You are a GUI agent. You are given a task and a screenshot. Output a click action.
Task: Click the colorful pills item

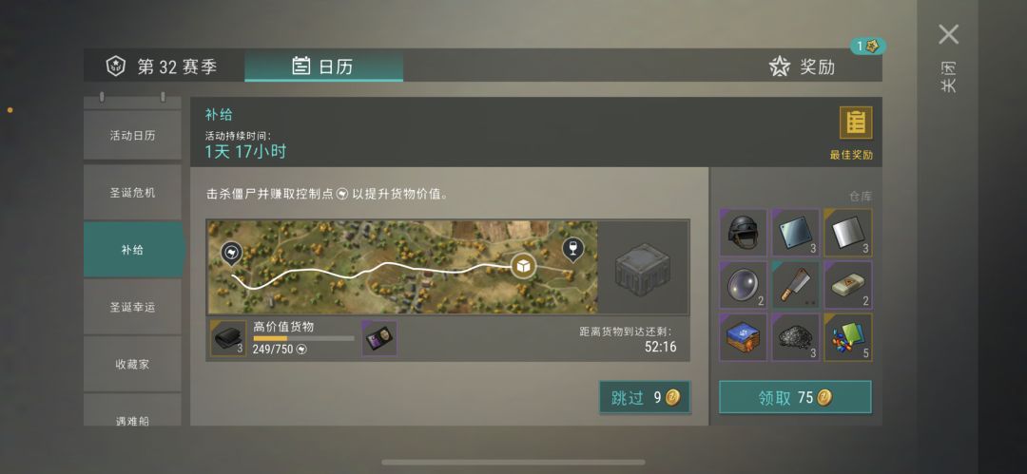848,337
